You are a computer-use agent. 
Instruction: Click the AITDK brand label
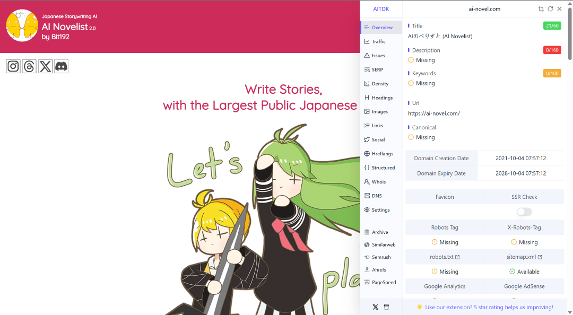pos(381,9)
